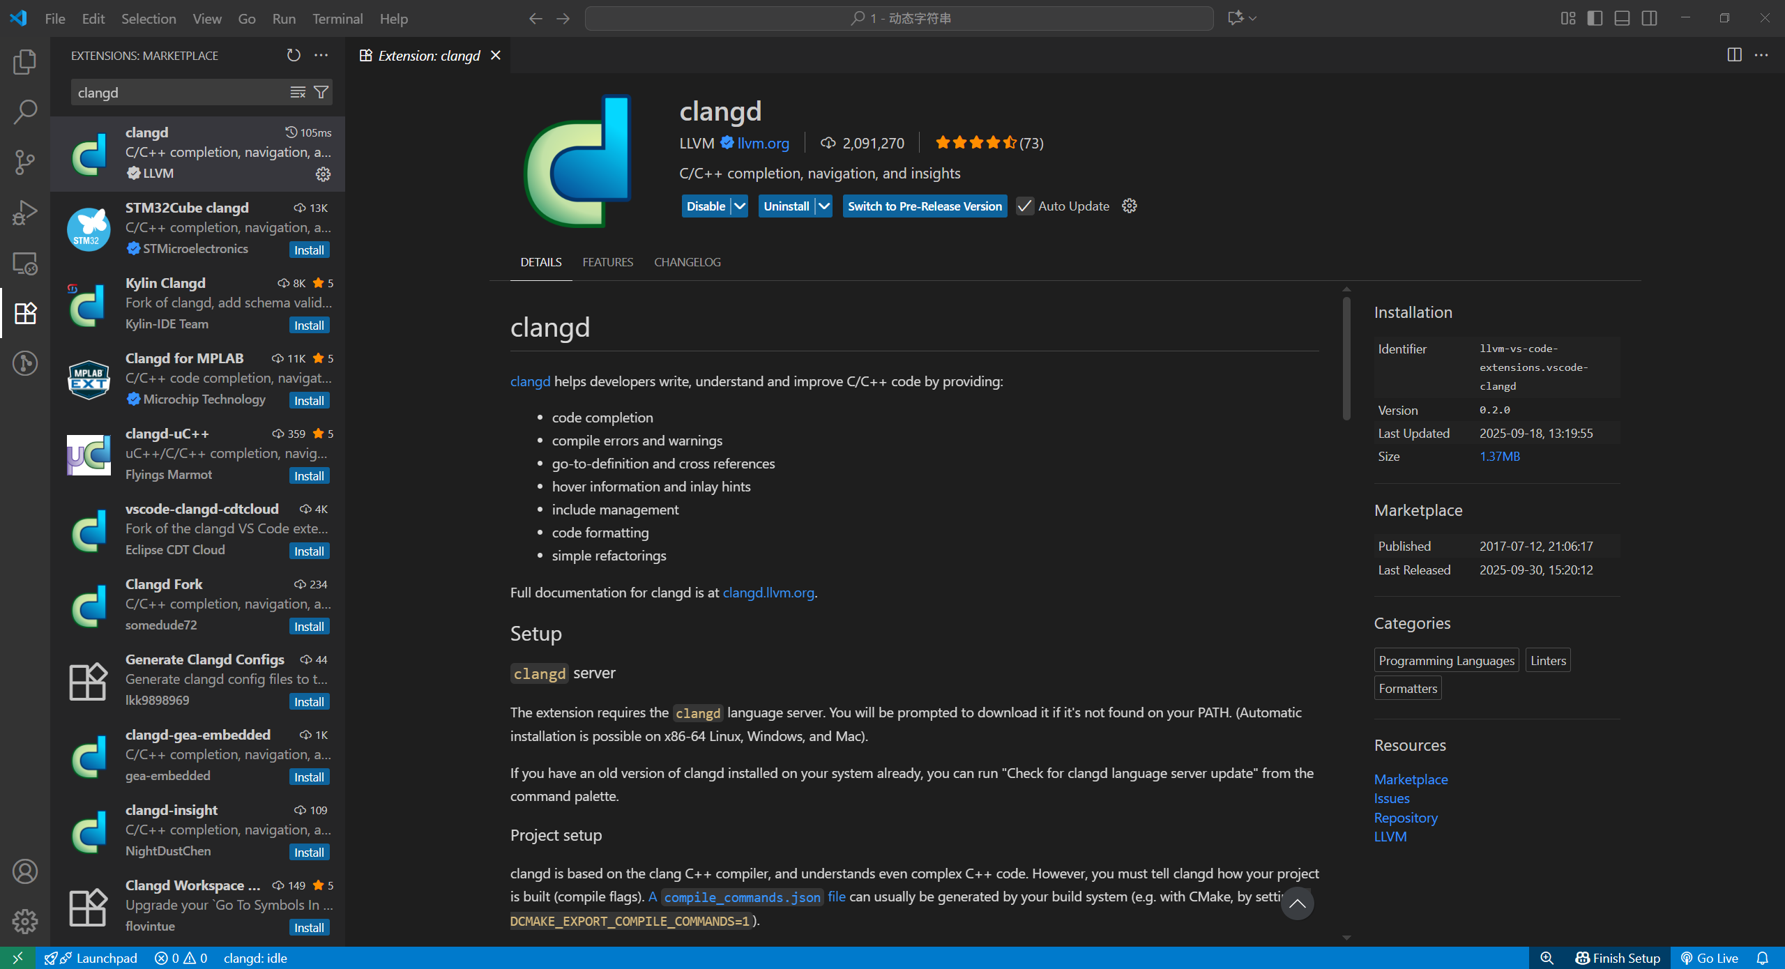1785x969 pixels.
Task: Switch to the CHANGELOG tab
Action: pos(687,262)
